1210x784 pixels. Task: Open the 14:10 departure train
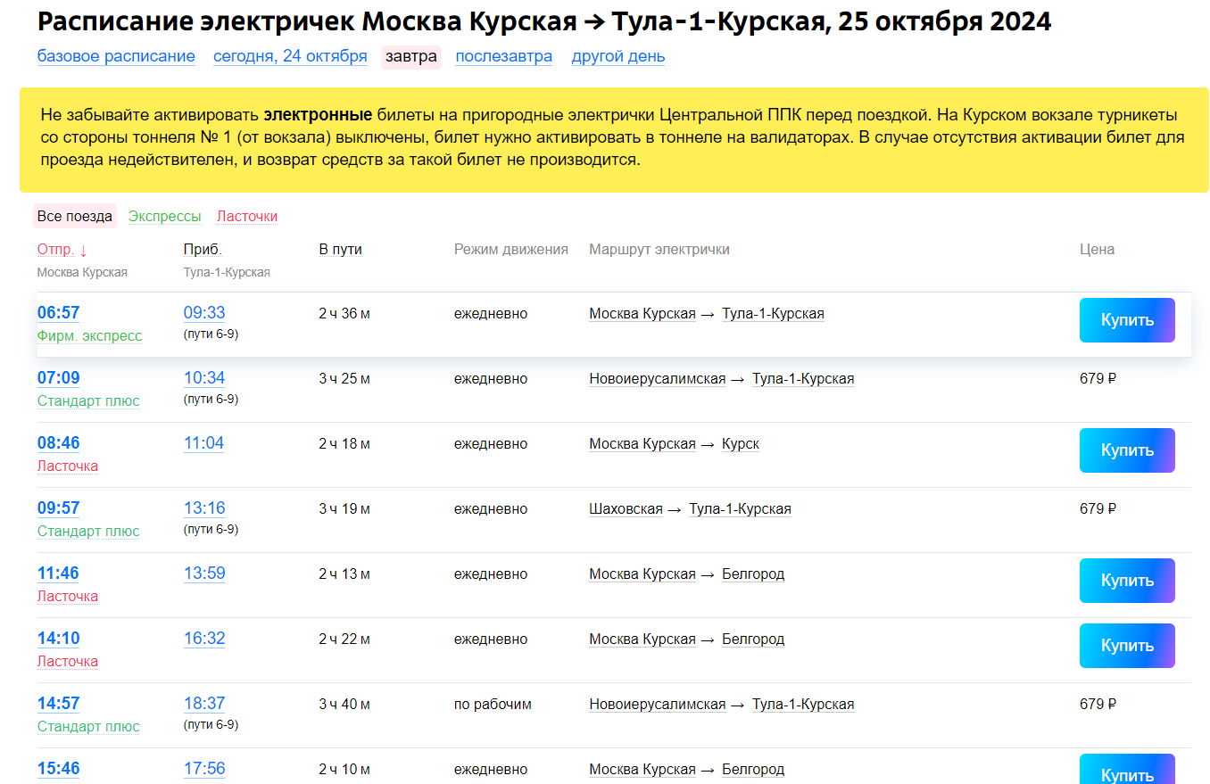[x=59, y=639]
